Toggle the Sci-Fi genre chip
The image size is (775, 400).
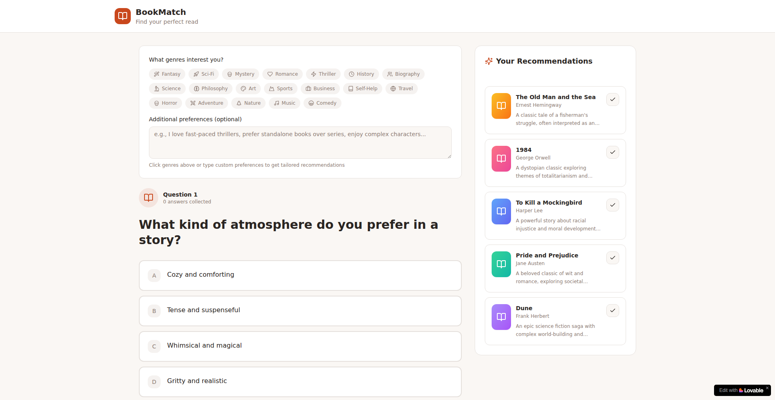pos(203,74)
